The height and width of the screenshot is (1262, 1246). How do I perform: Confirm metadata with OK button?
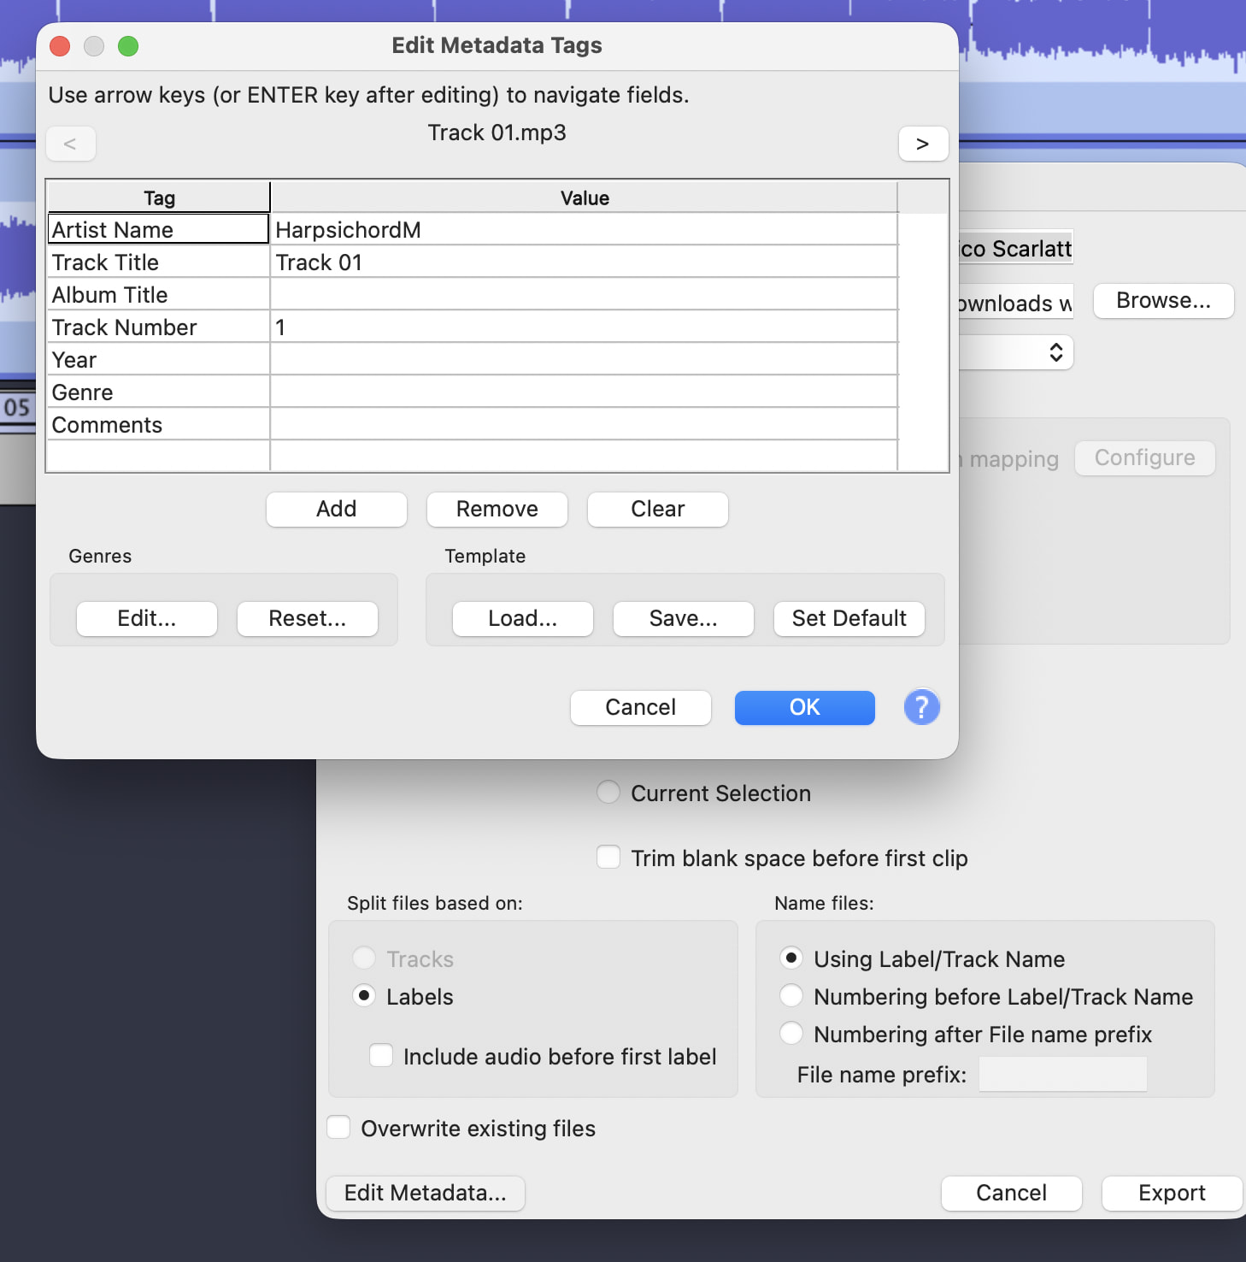[805, 707]
